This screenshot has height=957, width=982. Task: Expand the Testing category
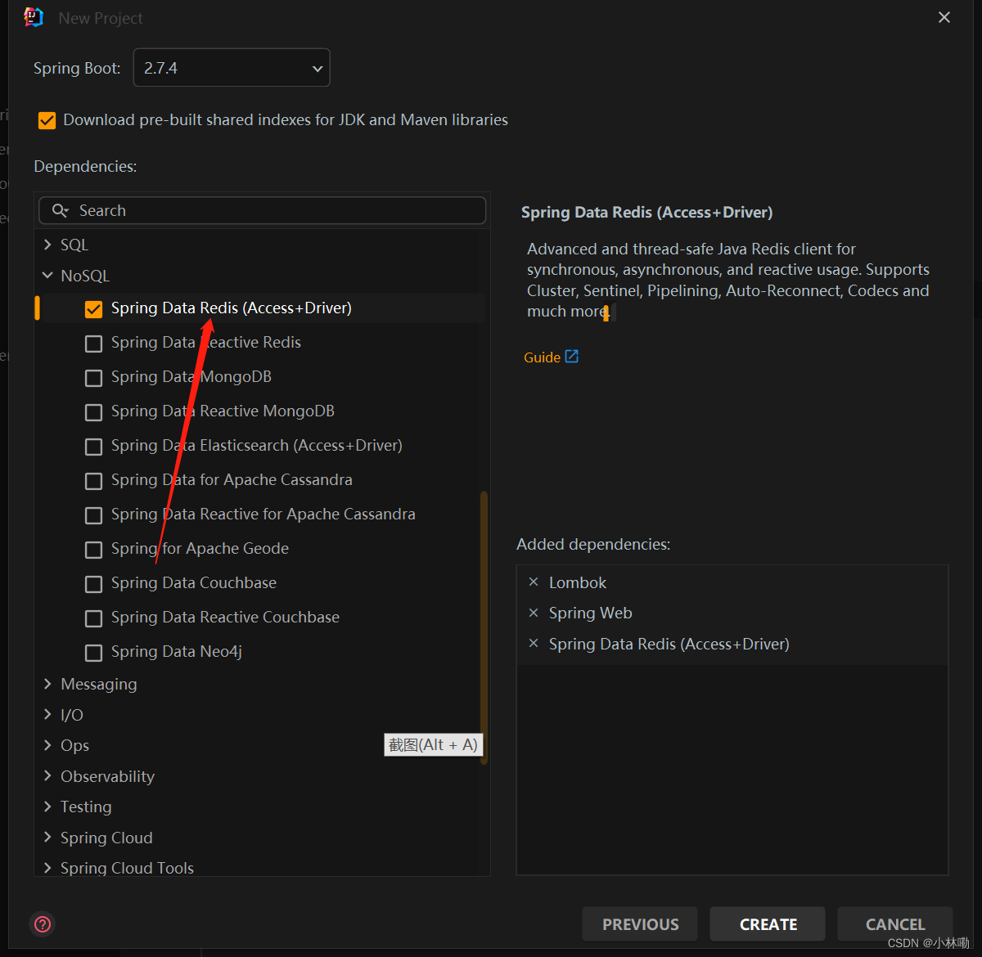coord(47,806)
